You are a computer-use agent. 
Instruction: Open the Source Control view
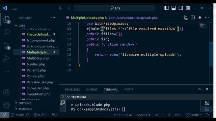click(6, 46)
